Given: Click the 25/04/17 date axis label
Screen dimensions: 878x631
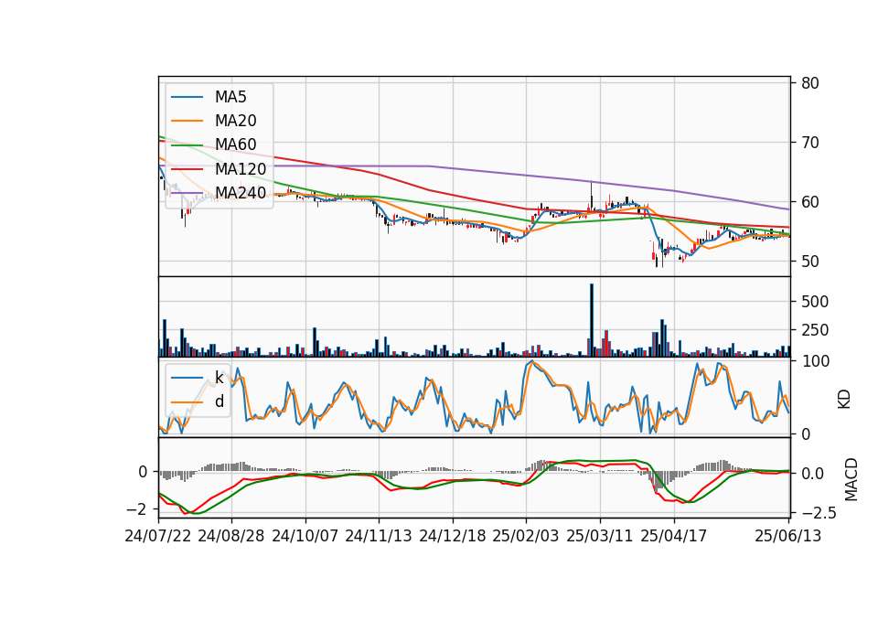Looking at the screenshot, I should (674, 536).
